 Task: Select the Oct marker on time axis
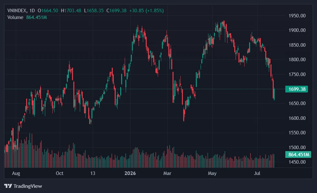point(59,173)
